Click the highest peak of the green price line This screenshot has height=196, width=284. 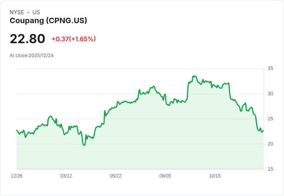[195, 76]
